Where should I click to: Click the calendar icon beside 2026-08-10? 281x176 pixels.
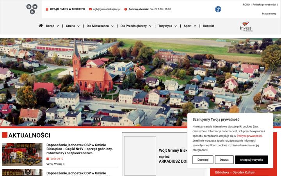[48, 158]
